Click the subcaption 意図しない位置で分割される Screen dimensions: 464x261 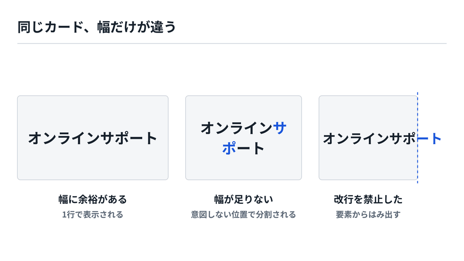click(243, 214)
